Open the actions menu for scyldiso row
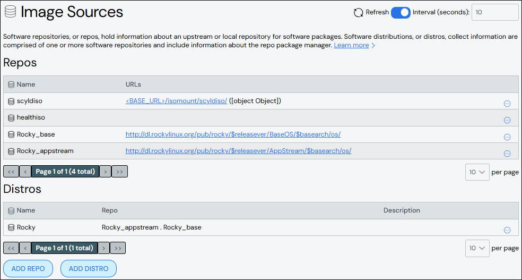The height and width of the screenshot is (280, 522). pos(507,104)
